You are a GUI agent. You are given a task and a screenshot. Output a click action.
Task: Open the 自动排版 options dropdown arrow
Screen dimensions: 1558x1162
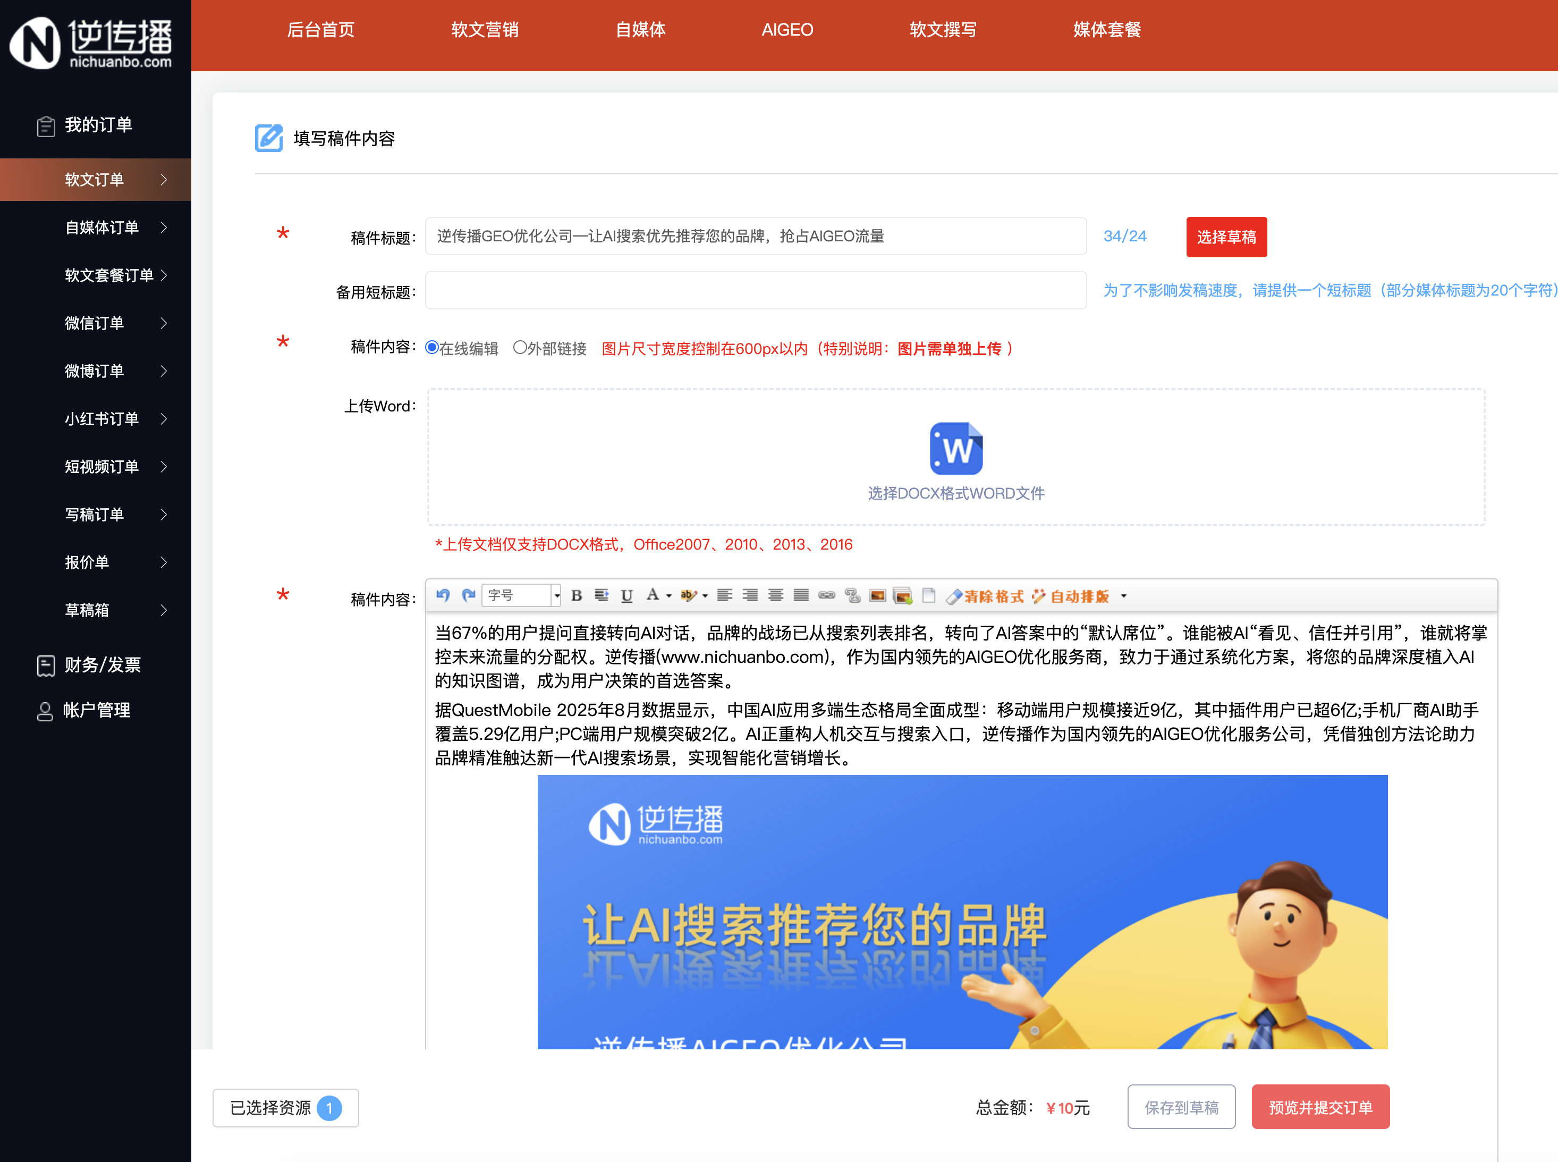[x=1123, y=596]
